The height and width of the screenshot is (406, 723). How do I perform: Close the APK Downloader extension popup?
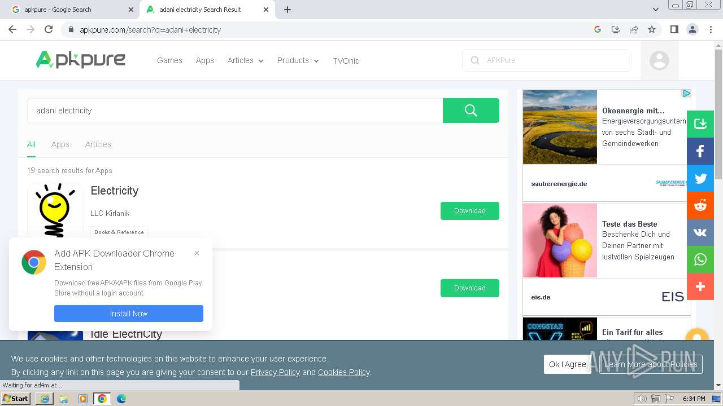(197, 253)
